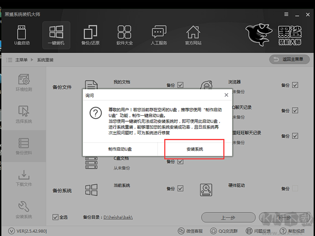Close the 询问 dialog
Viewport: 315px width, 236px height.
(x=226, y=95)
